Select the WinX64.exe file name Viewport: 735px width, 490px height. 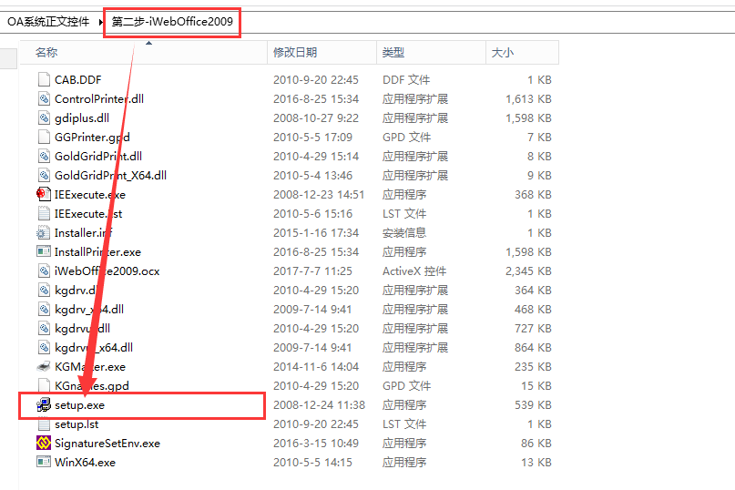tap(85, 463)
